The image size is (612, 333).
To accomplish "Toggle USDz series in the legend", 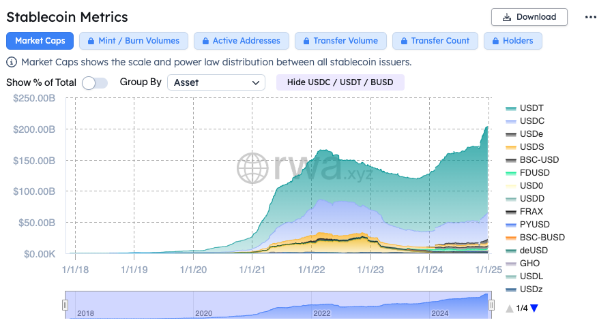I will [524, 289].
